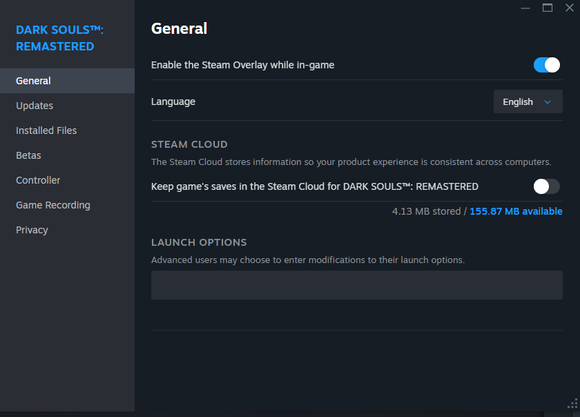Click the 155.87 MB available link
This screenshot has width=580, height=417.
coord(516,211)
